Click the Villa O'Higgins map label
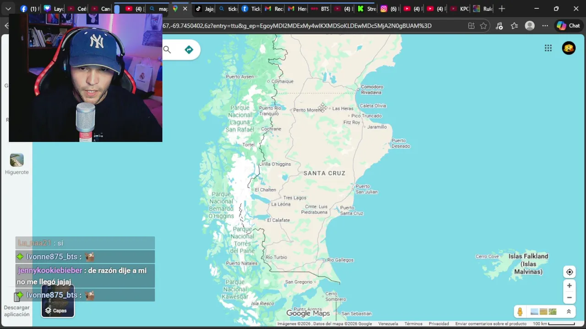 [276, 164]
